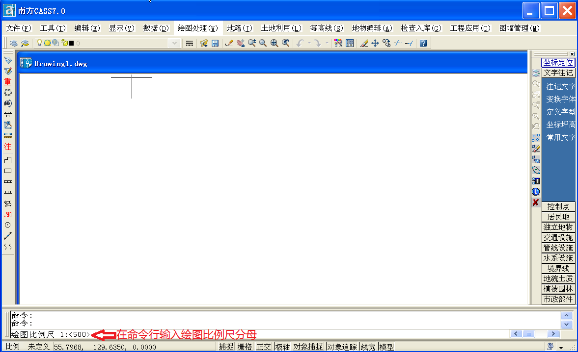Click 注记文字 in the right panel
578x352 pixels.
coord(560,86)
